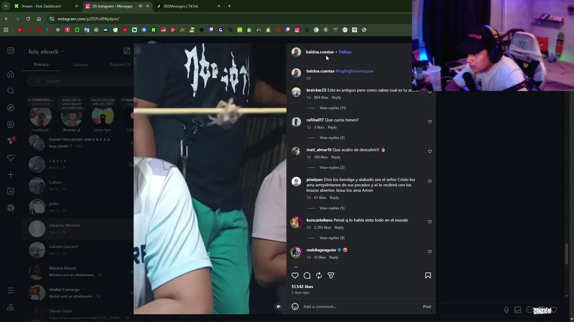Like the comment by kuncastellano
574x322 pixels.
pos(430,222)
